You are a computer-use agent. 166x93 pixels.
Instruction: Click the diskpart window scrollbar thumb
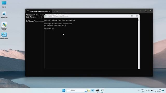(139, 20)
